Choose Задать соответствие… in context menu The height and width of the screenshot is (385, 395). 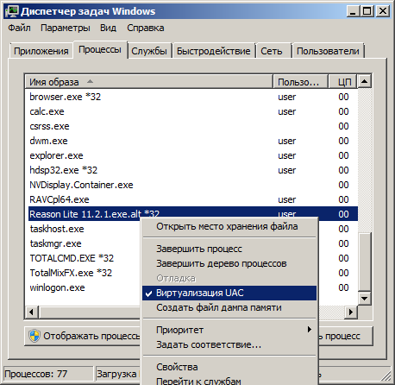pyautogui.click(x=229, y=344)
